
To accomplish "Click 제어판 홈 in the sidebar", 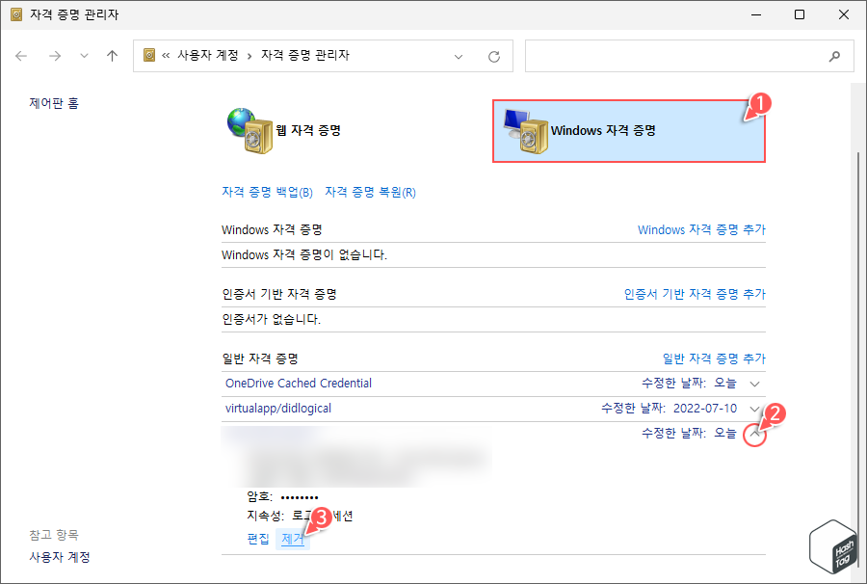I will 53,103.
